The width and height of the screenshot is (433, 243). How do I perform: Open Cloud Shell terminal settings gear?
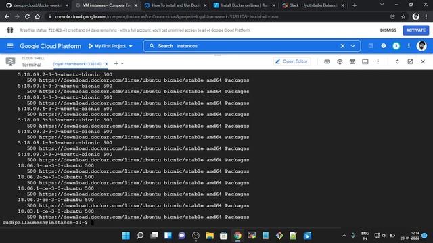340,61
